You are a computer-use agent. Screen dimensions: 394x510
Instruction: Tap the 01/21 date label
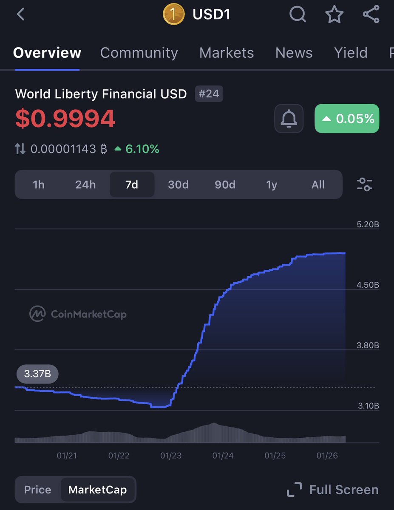[67, 456]
